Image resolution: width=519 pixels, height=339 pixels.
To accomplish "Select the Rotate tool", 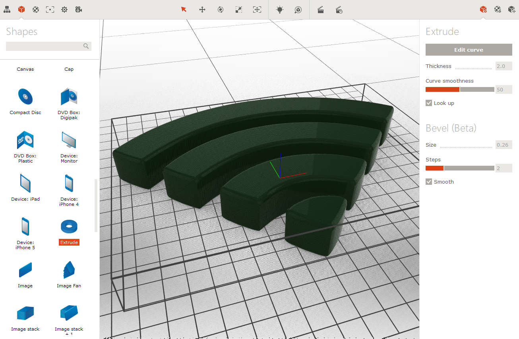I will point(220,9).
